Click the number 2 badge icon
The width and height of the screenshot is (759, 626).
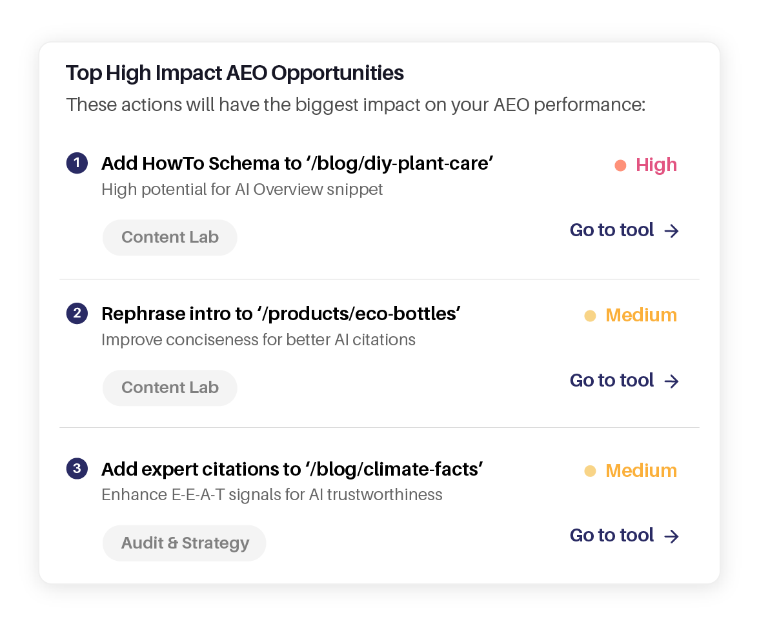coord(77,314)
